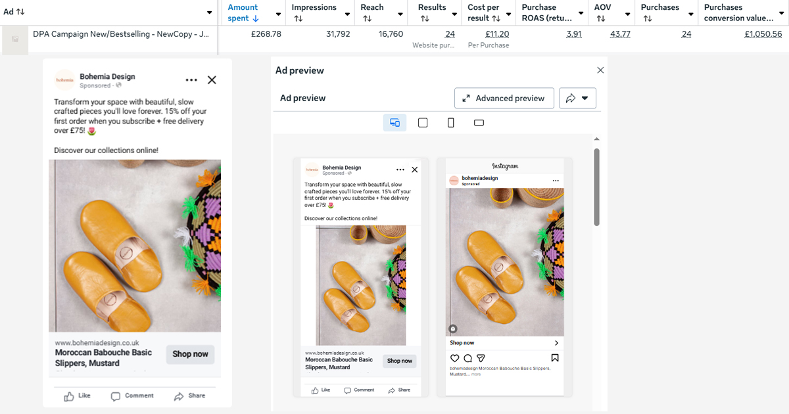The height and width of the screenshot is (414, 789).
Task: Open Ad column dropdown arrow
Action: coord(209,12)
